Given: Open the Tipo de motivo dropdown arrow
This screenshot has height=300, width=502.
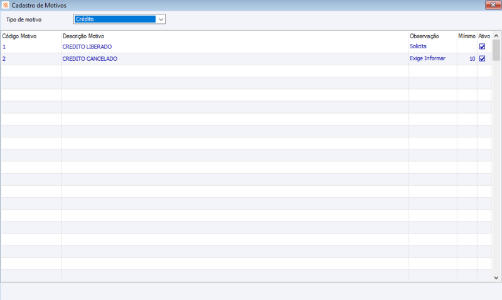Looking at the screenshot, I should [x=161, y=19].
